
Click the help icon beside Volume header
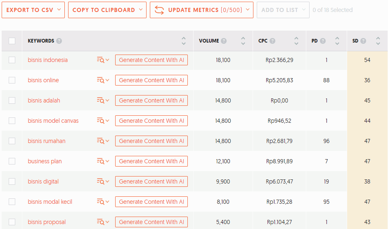point(224,41)
